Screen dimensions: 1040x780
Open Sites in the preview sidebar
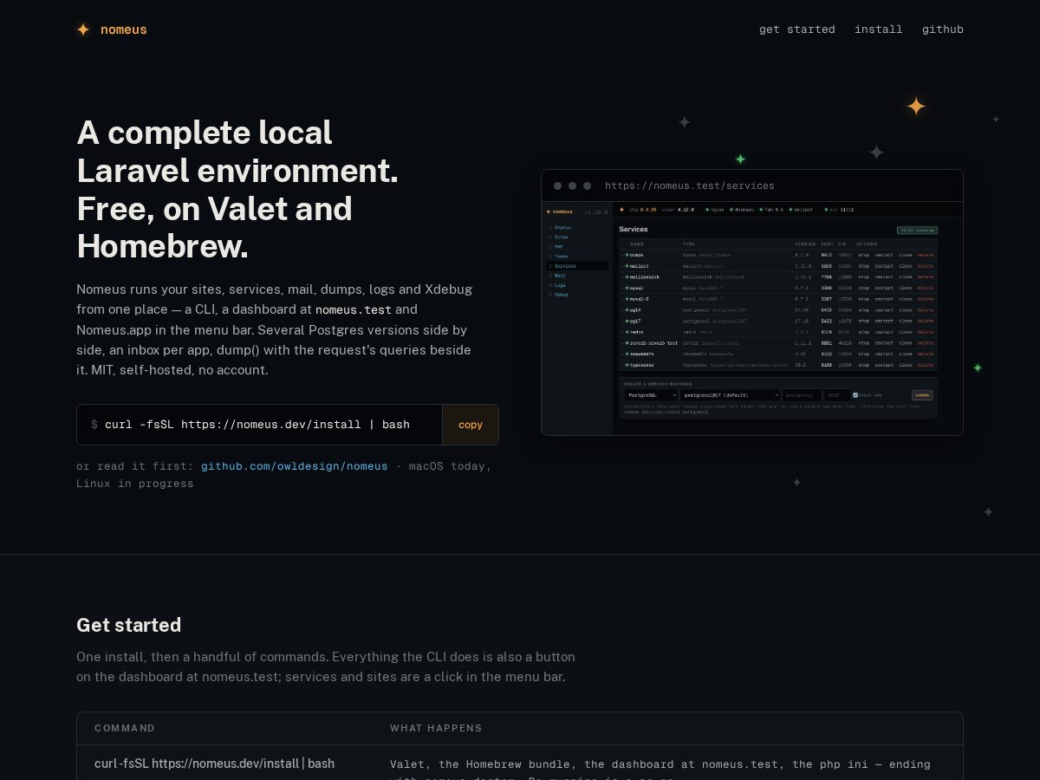[x=561, y=237]
